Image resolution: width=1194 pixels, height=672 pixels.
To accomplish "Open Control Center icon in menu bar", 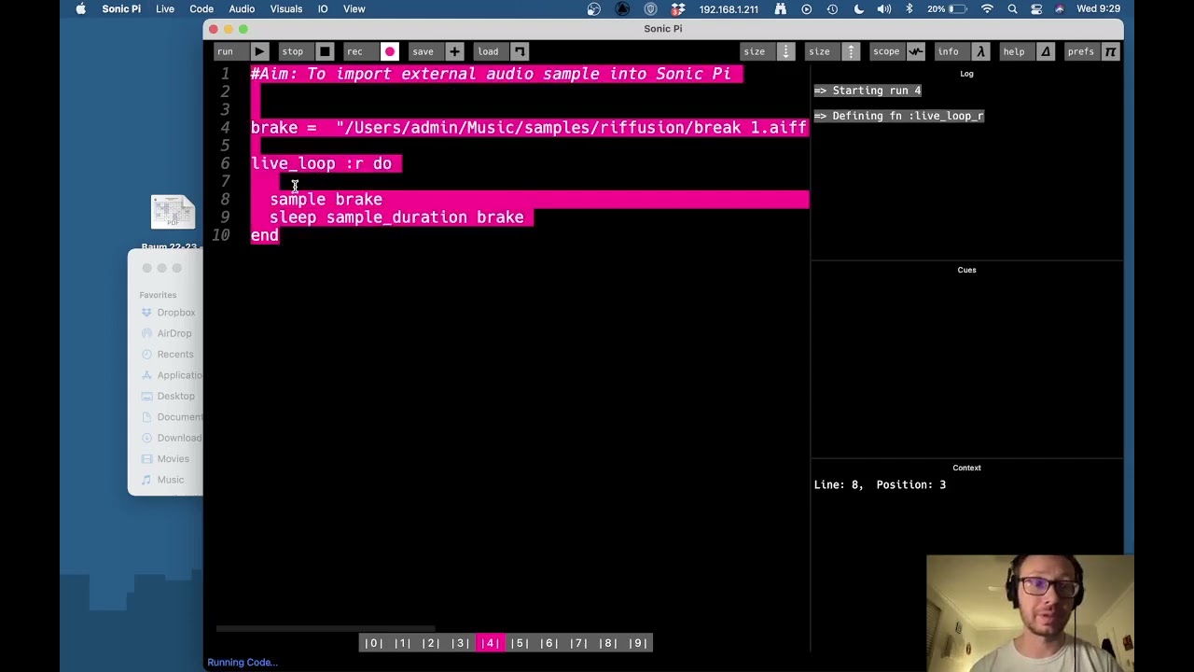I will (1036, 8).
